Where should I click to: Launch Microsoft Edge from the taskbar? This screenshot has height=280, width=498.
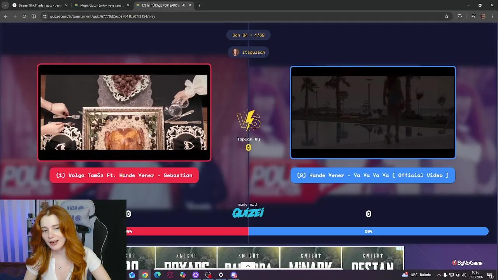click(x=157, y=275)
